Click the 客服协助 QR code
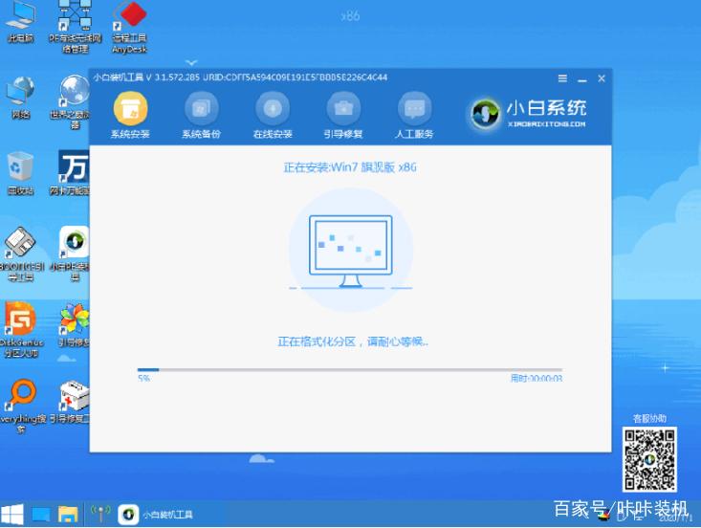 tap(649, 459)
